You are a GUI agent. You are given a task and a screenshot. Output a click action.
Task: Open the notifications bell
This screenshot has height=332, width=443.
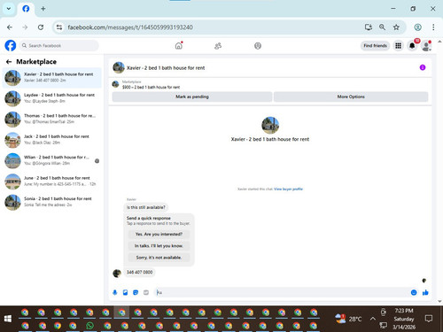[412, 46]
